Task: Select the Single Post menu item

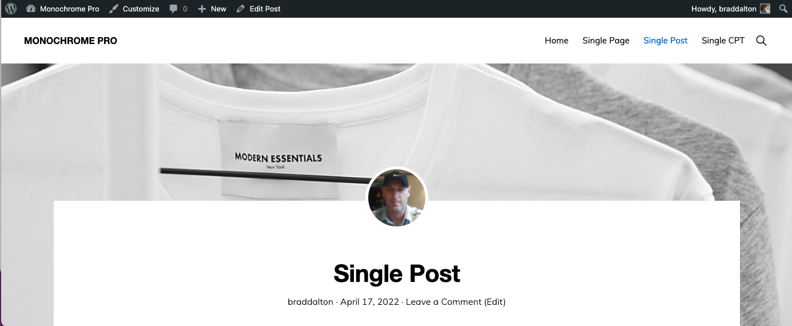Action: coord(666,41)
